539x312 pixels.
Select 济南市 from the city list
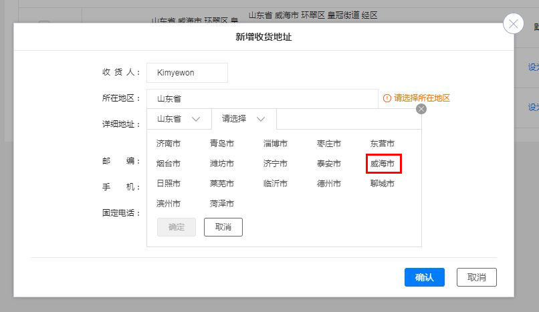click(168, 144)
